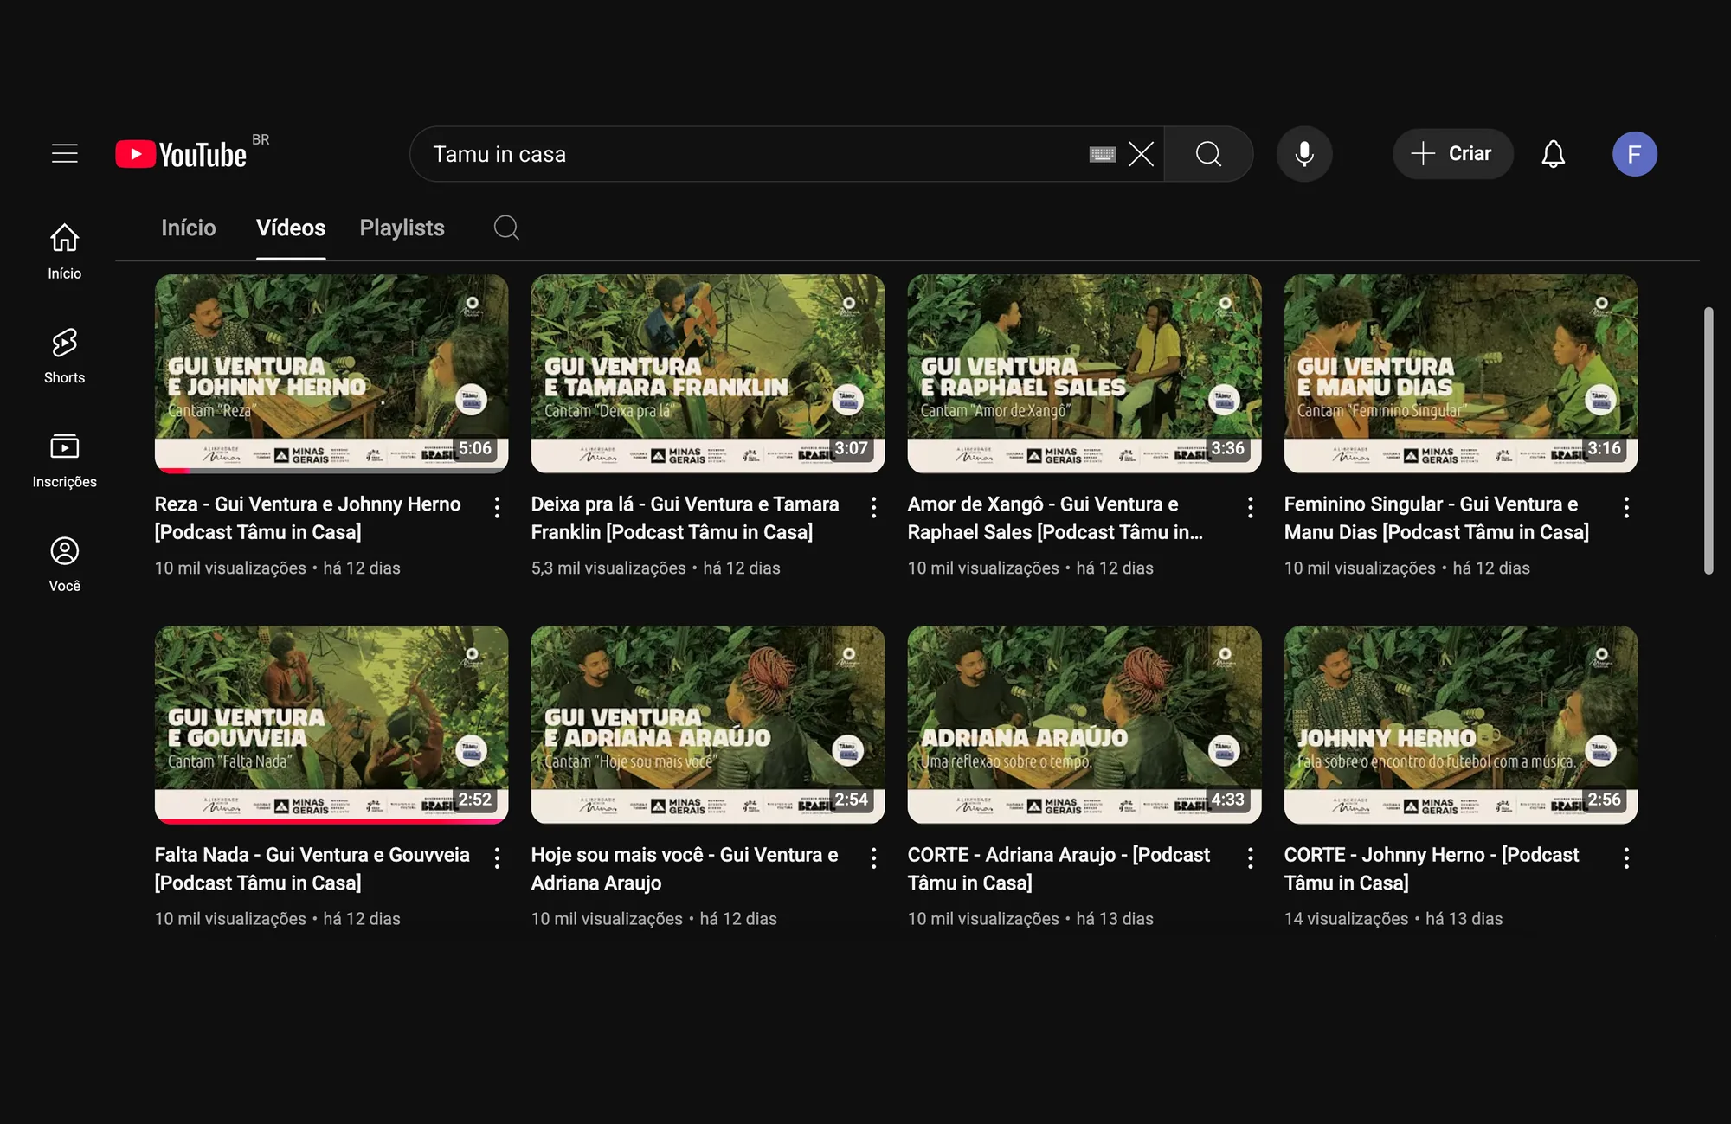
Task: Open Você in the sidebar
Action: pyautogui.click(x=65, y=563)
